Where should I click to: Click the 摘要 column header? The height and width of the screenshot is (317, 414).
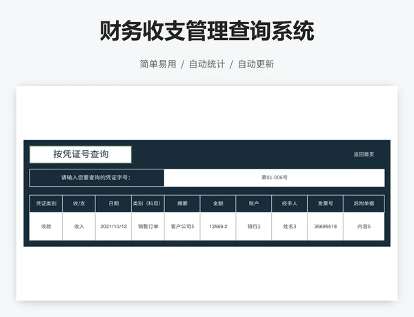click(x=182, y=203)
